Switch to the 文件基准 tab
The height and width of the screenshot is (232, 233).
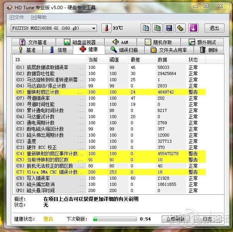pyautogui.click(x=34, y=42)
